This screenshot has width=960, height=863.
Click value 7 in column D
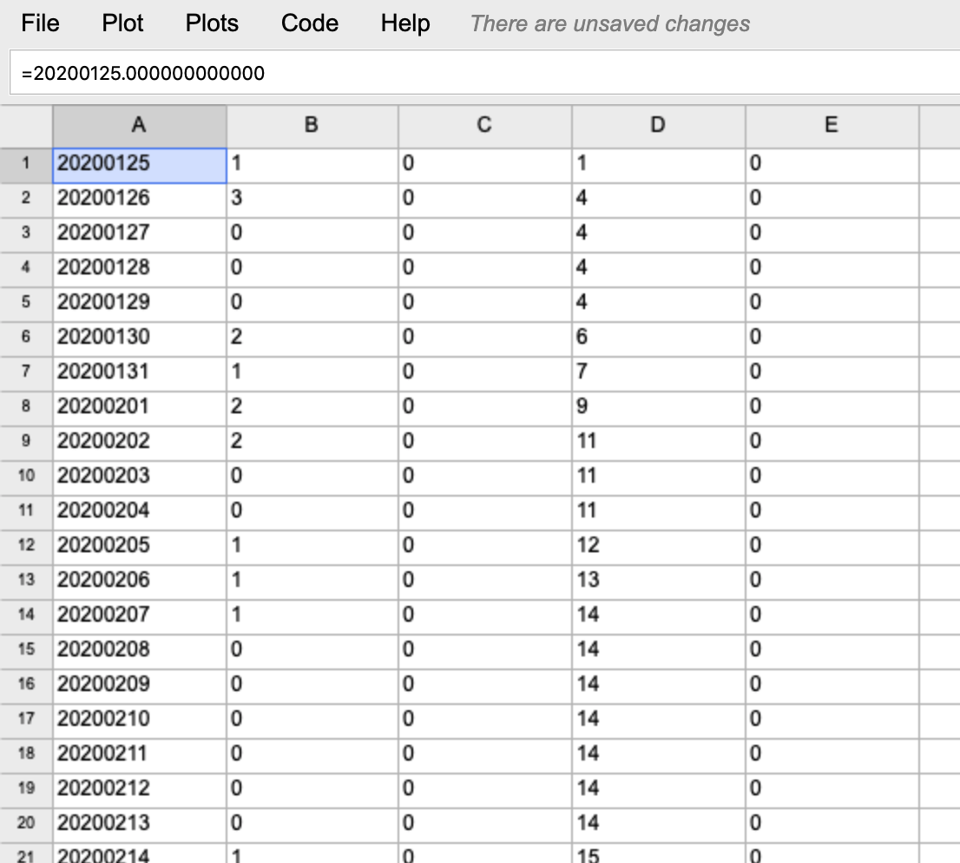658,373
